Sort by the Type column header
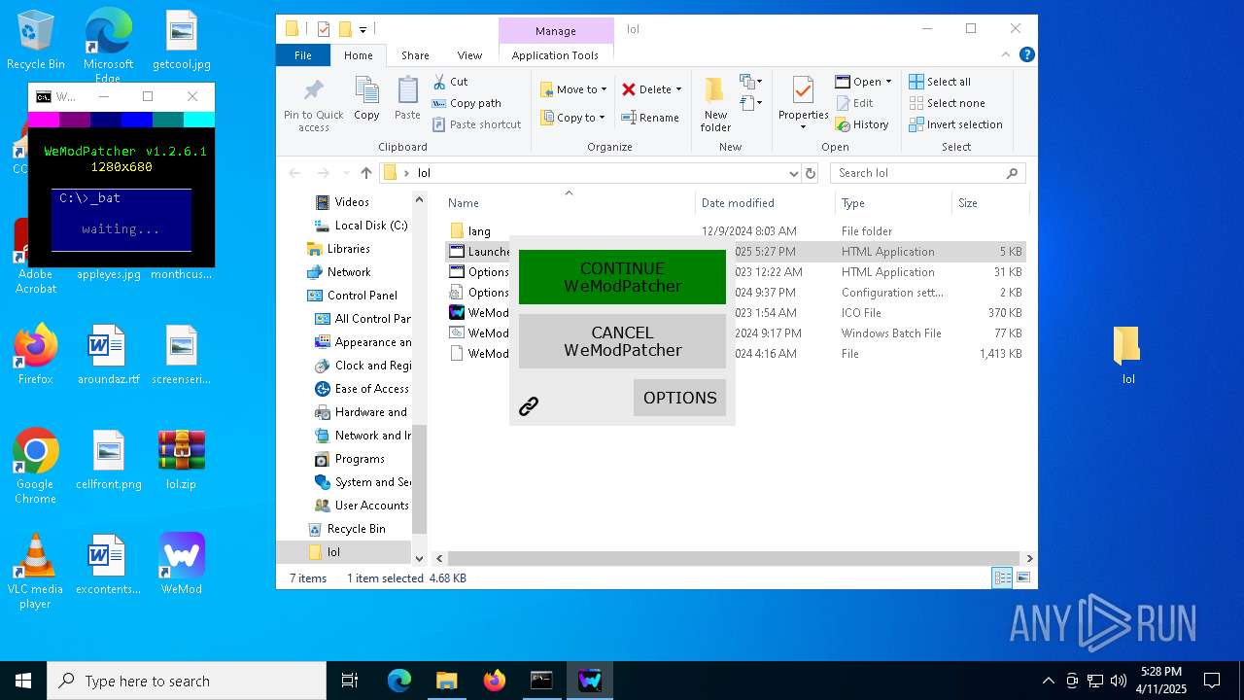Viewport: 1244px width, 700px height. pos(893,203)
